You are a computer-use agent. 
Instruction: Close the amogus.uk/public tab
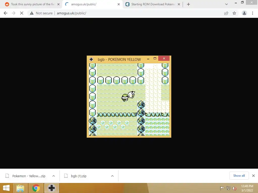pos(119,4)
